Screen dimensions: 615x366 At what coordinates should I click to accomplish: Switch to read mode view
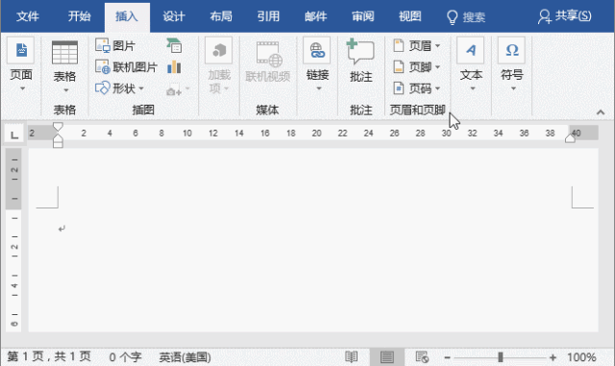351,357
